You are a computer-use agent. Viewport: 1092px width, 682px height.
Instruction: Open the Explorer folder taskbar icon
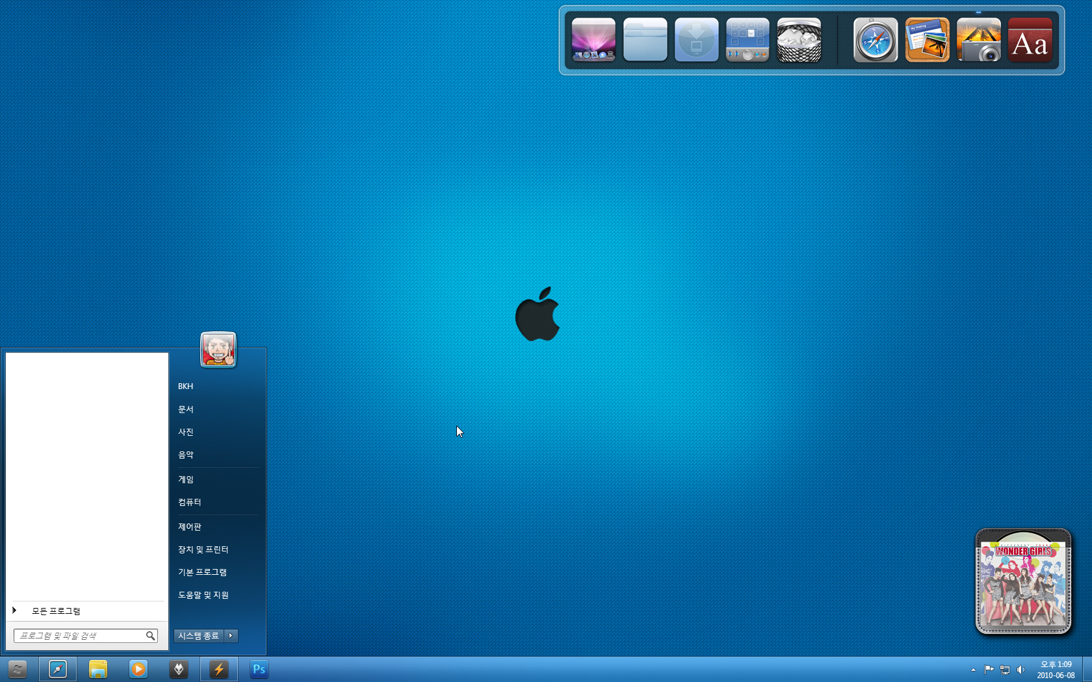coord(98,669)
